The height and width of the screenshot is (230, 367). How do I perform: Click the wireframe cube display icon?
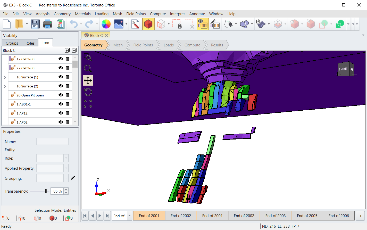click(x=161, y=24)
